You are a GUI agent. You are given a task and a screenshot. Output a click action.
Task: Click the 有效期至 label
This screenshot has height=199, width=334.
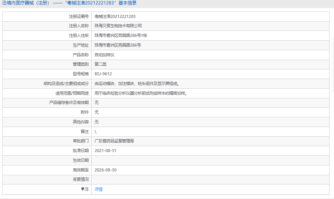pyautogui.click(x=81, y=170)
